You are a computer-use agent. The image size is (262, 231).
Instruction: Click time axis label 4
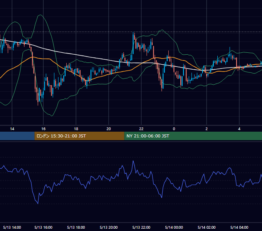coord(239,129)
